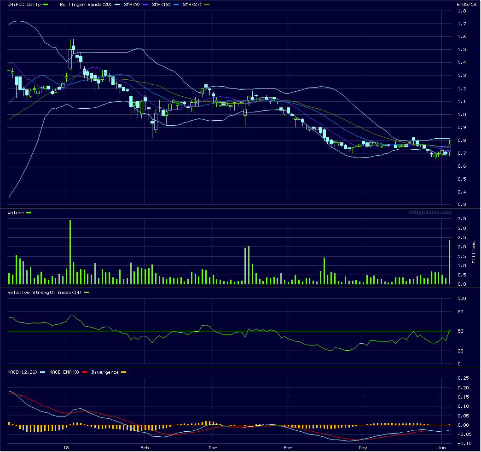Viewport: 481px width, 452px height.
Task: Click the Feb label on the time axis
Action: click(x=145, y=447)
